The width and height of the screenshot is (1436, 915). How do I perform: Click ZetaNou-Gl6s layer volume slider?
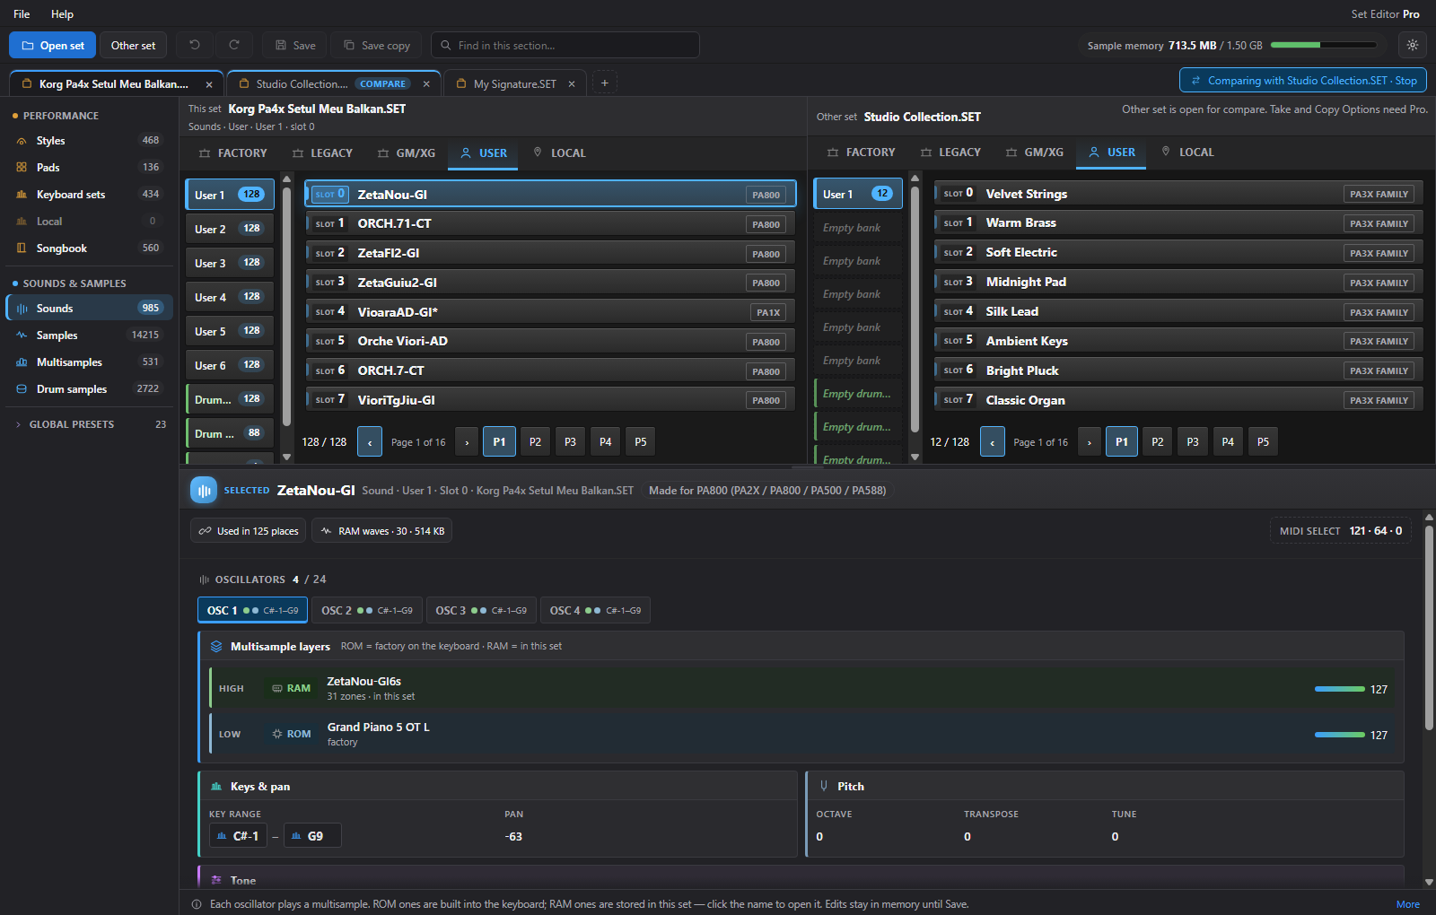pos(1339,689)
